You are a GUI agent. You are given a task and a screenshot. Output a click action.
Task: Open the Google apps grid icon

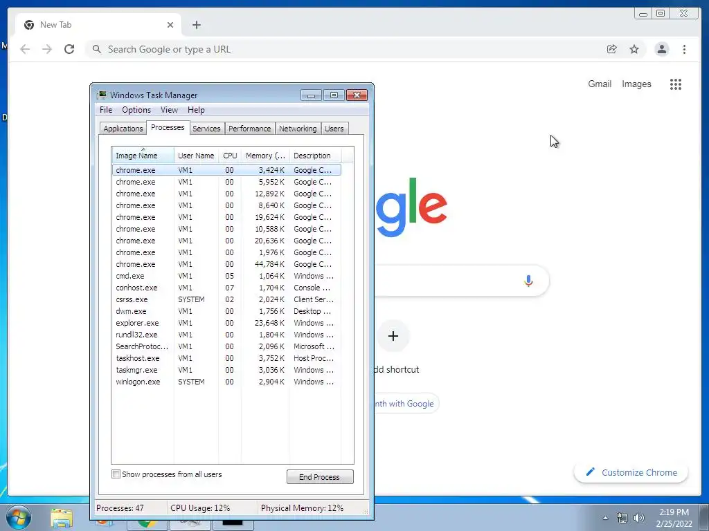tap(676, 84)
